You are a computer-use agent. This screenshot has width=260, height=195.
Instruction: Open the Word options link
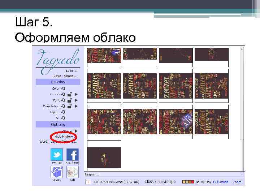43,142
